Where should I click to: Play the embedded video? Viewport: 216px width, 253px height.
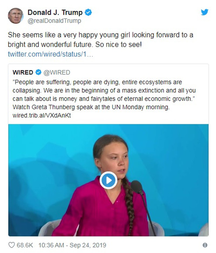(108, 180)
